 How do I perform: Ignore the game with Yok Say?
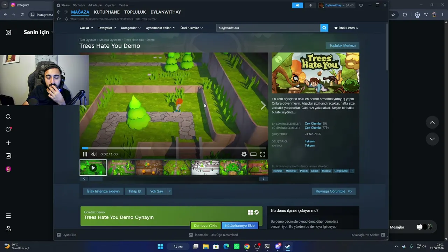coord(156,191)
